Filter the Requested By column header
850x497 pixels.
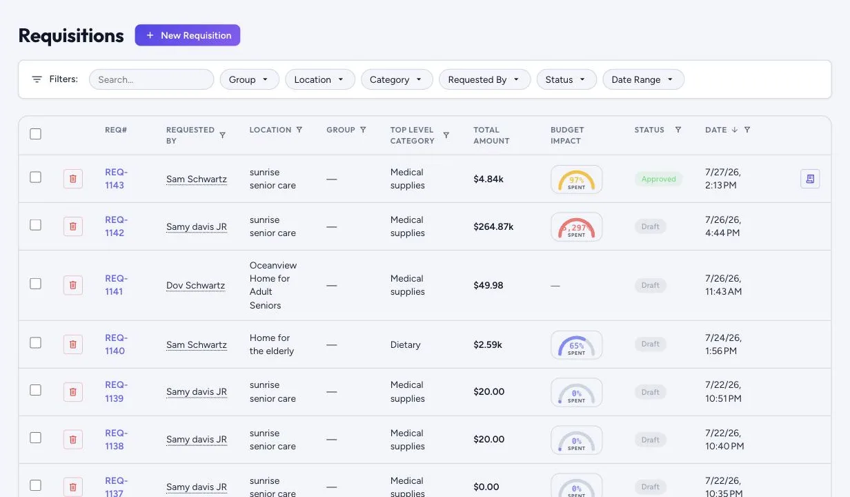tap(222, 135)
